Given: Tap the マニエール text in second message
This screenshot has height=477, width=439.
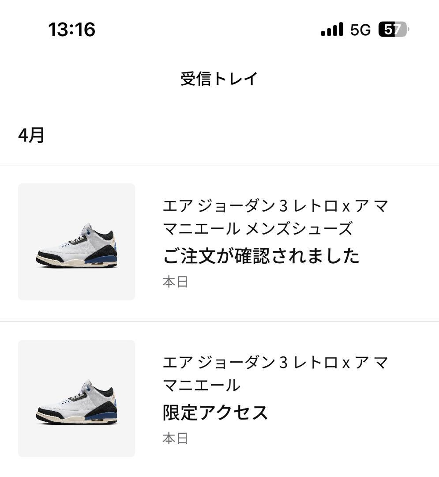Looking at the screenshot, I should (x=201, y=385).
